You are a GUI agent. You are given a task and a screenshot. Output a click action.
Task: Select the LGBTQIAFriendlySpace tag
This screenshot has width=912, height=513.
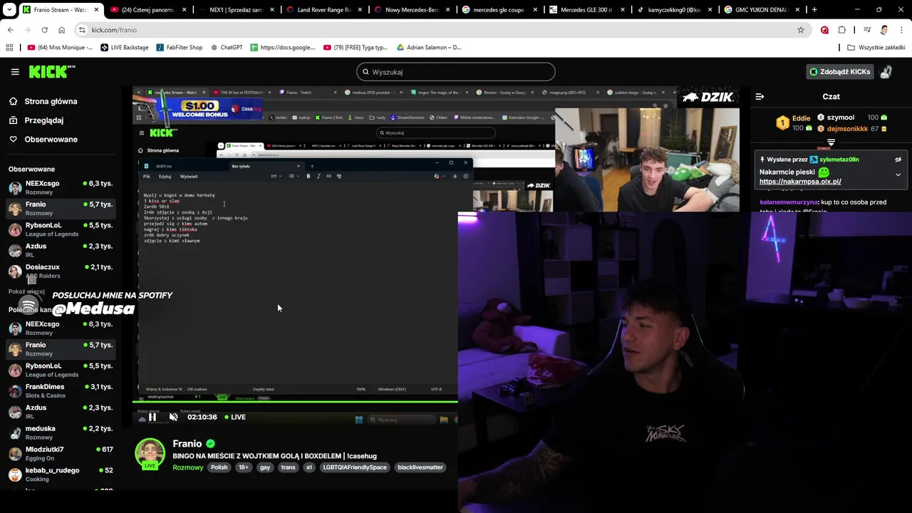(x=355, y=467)
